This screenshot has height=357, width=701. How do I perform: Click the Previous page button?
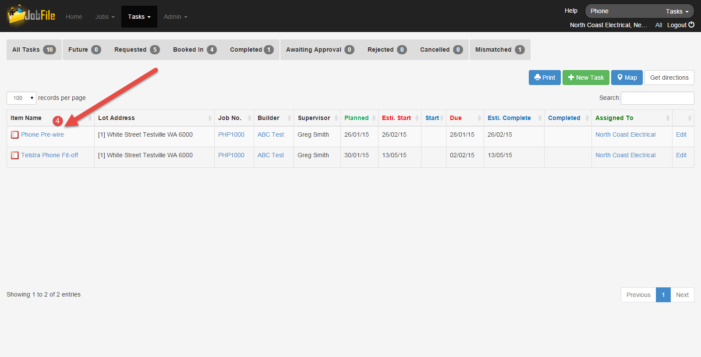pos(638,295)
